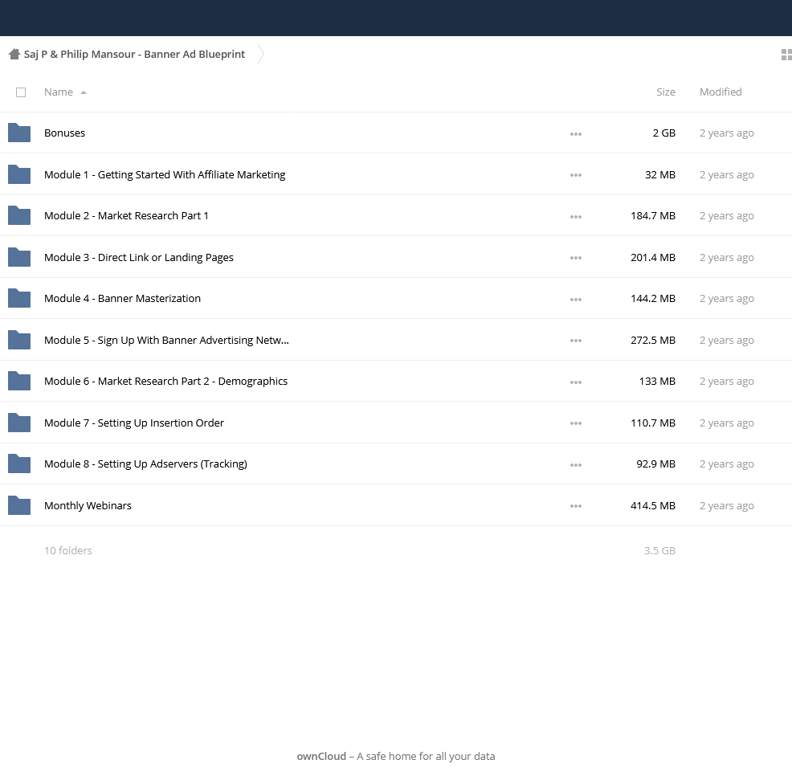Click the 32 MB size value
Image resolution: width=792 pixels, height=780 pixels.
click(660, 175)
